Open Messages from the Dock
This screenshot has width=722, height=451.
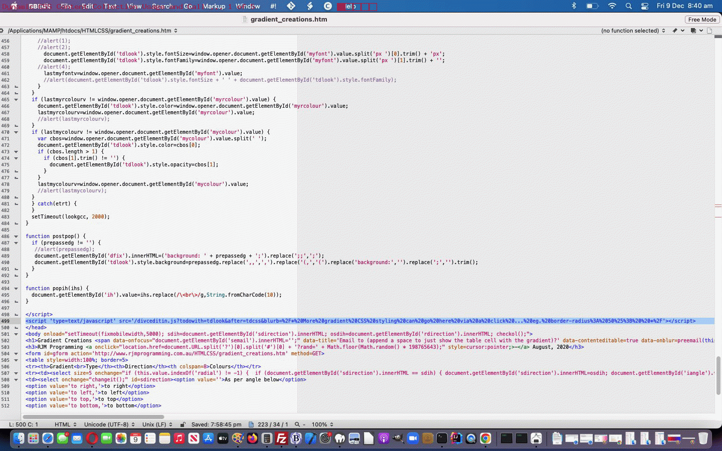tap(62, 438)
